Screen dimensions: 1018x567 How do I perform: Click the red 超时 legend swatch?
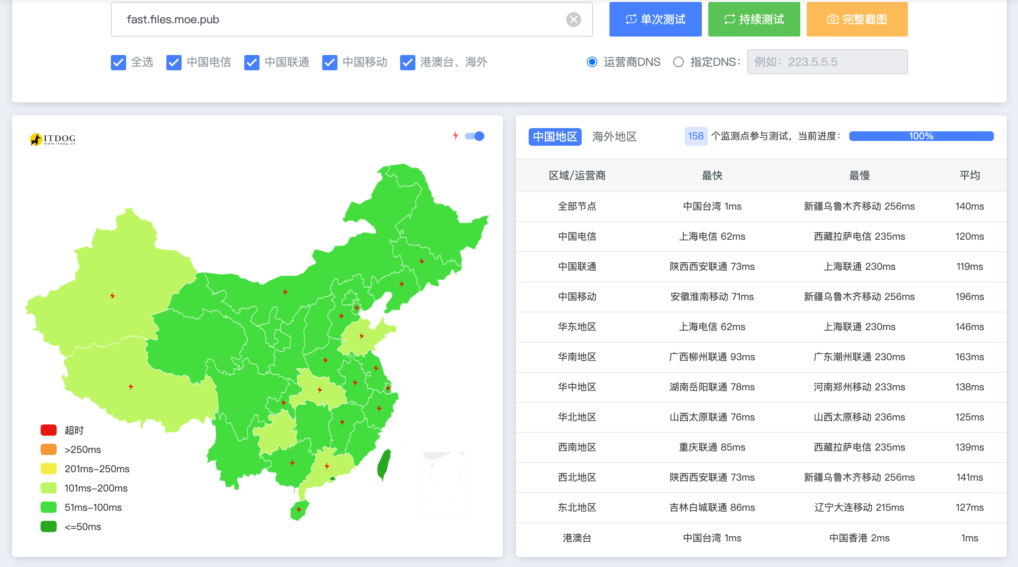pos(49,430)
